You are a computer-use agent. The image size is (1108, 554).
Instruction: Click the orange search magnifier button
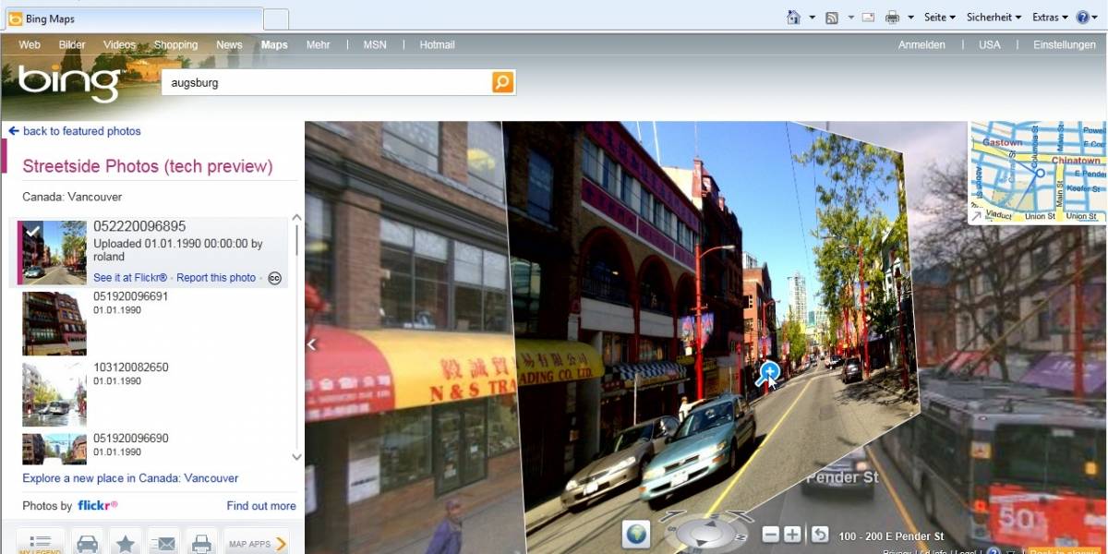[x=501, y=82]
